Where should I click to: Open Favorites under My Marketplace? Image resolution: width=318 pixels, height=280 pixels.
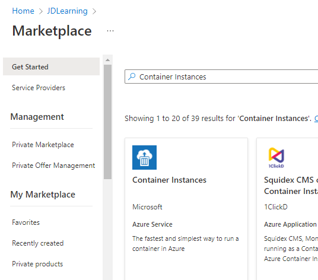click(x=26, y=222)
